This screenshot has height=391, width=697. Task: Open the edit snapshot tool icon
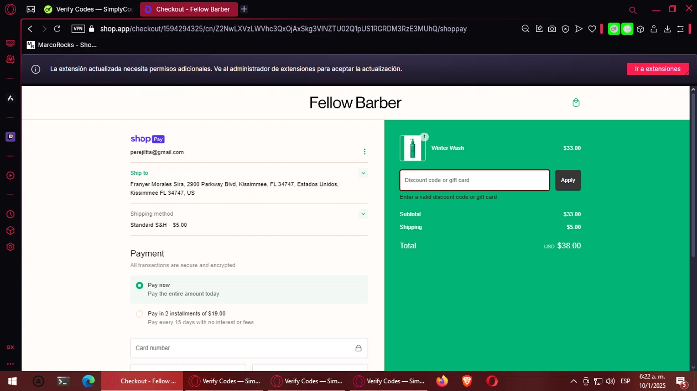pos(539,29)
